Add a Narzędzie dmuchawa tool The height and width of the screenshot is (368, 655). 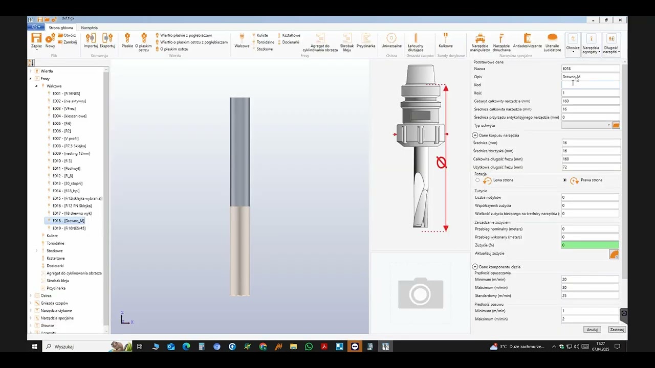click(x=501, y=42)
